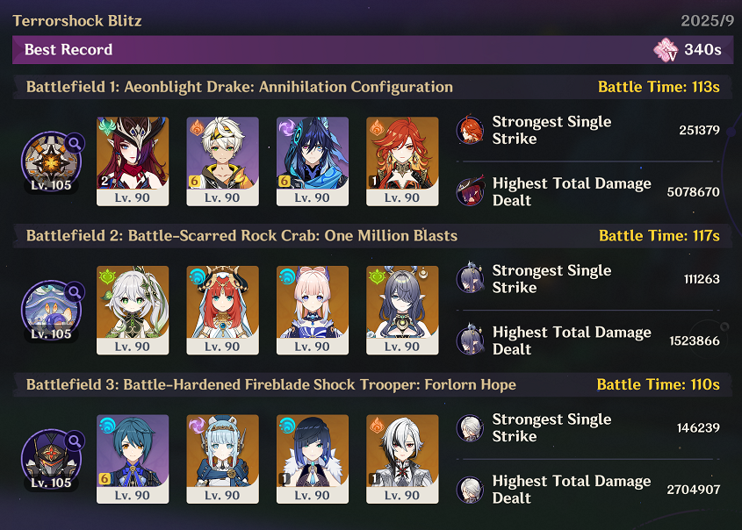Click the Best Record banner
Image resolution: width=742 pixels, height=530 pixels.
(x=373, y=50)
